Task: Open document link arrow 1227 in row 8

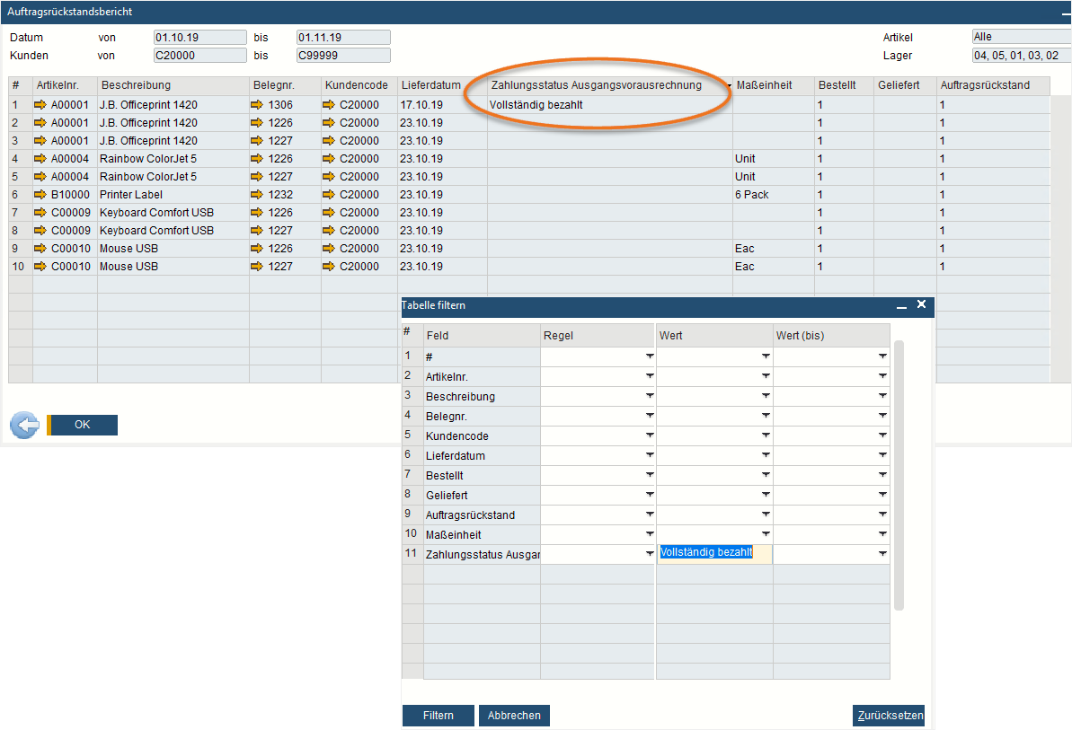Action: (257, 231)
